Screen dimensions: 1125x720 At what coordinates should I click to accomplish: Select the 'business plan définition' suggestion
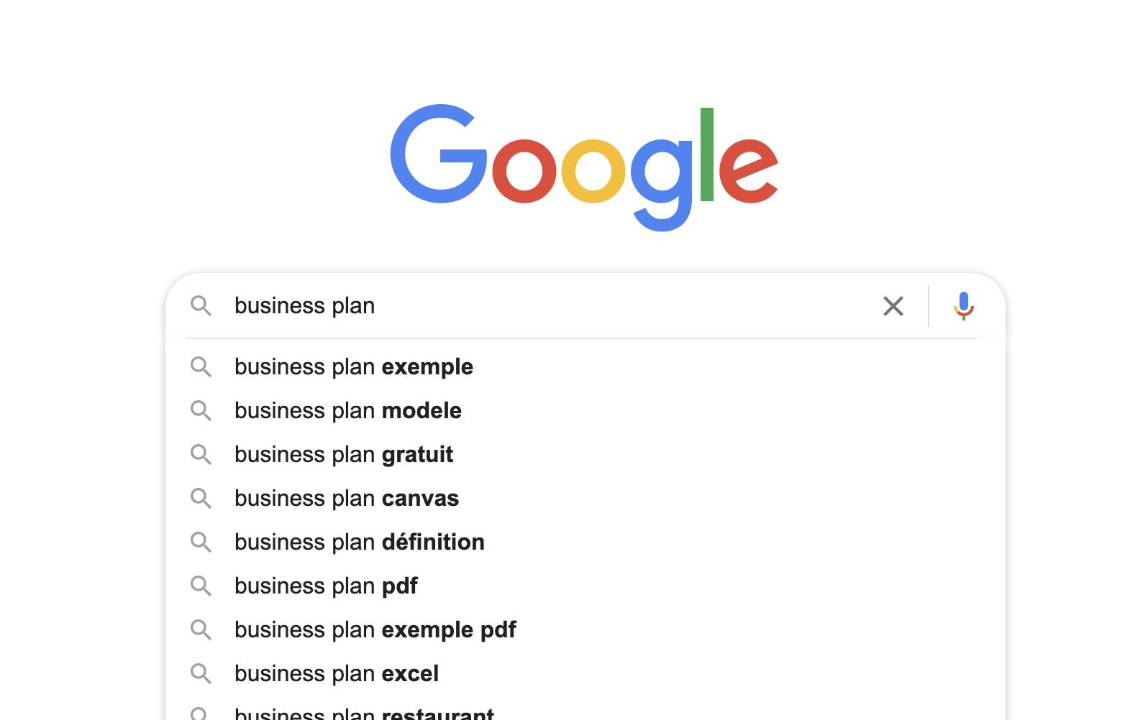point(359,542)
